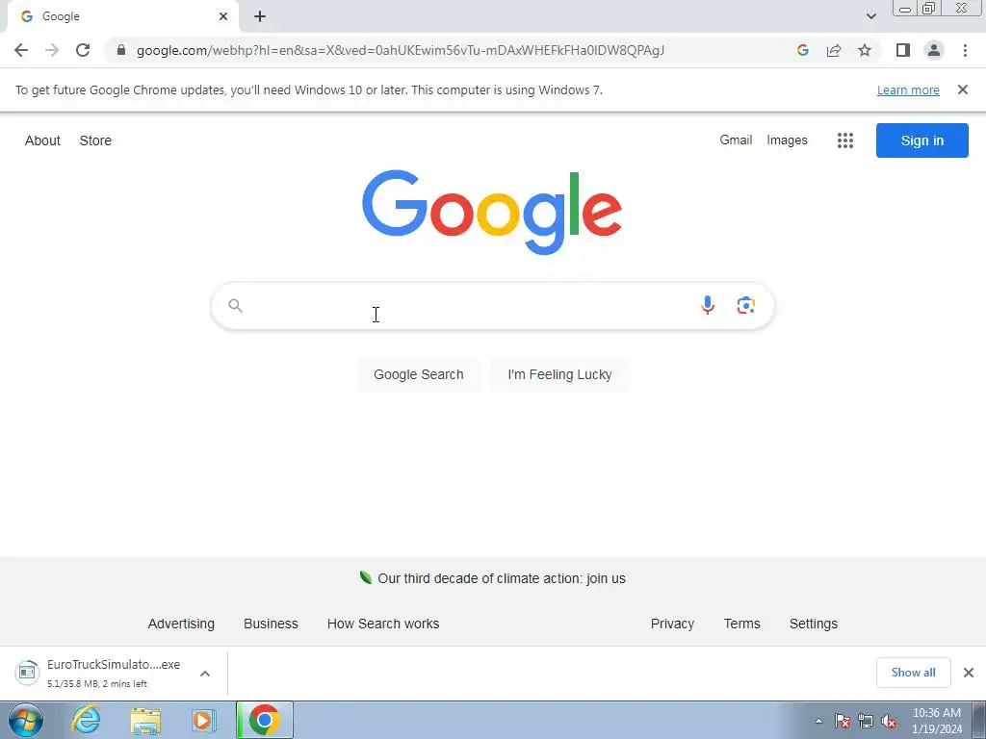
Task: Open Internet Explorer from the taskbar
Action: tap(86, 720)
